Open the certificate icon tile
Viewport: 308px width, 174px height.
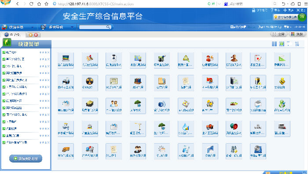point(114,83)
